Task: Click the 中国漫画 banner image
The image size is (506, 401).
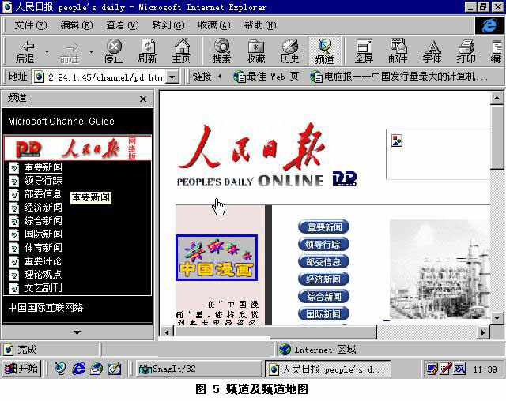Action: [217, 257]
